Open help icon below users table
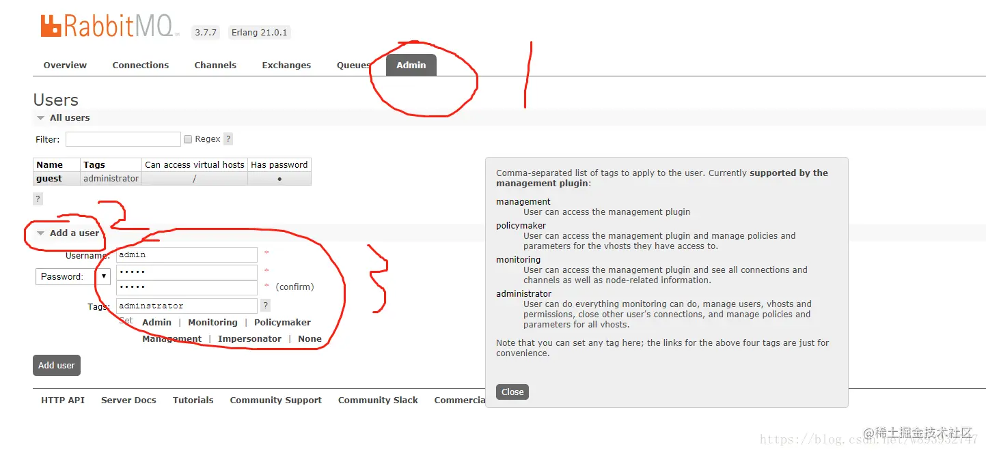This screenshot has width=986, height=453. (x=38, y=199)
